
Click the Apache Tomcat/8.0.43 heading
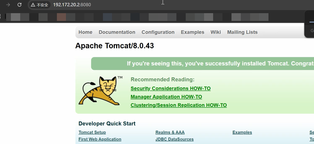(x=115, y=46)
